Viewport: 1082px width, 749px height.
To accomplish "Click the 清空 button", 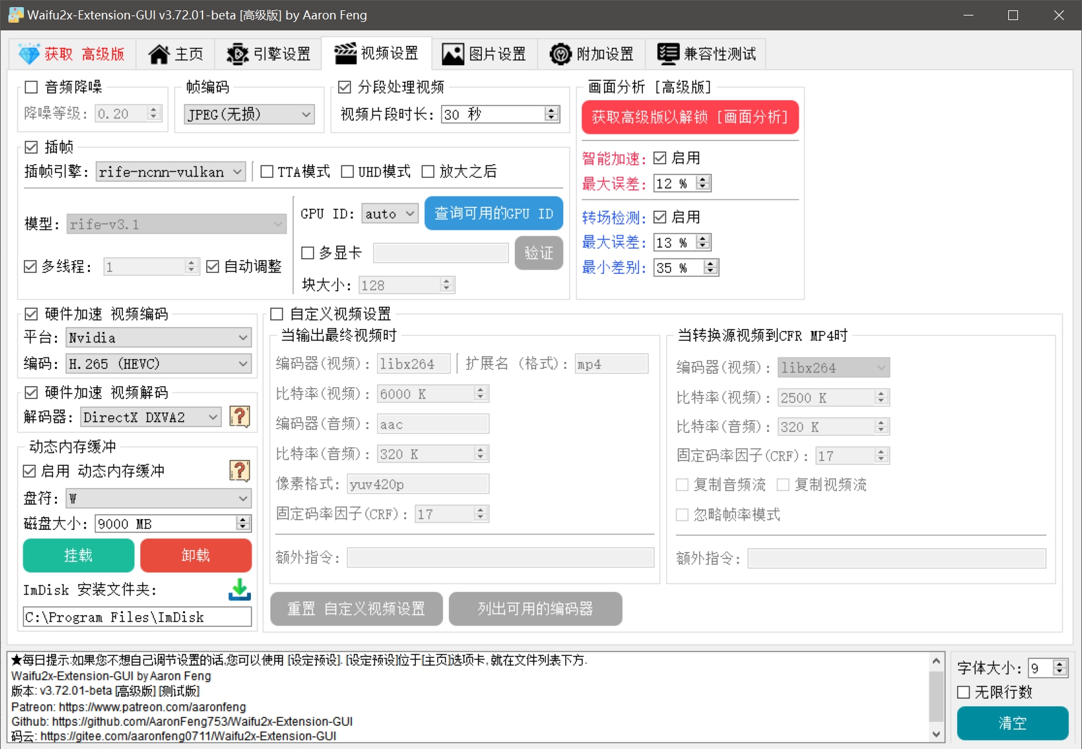I will pos(1012,723).
